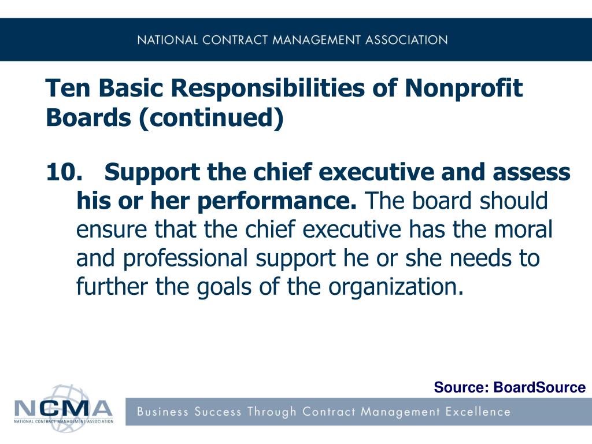Click the word Nonprofit in the title
Screen dimensions: 592x444
pos(464,88)
